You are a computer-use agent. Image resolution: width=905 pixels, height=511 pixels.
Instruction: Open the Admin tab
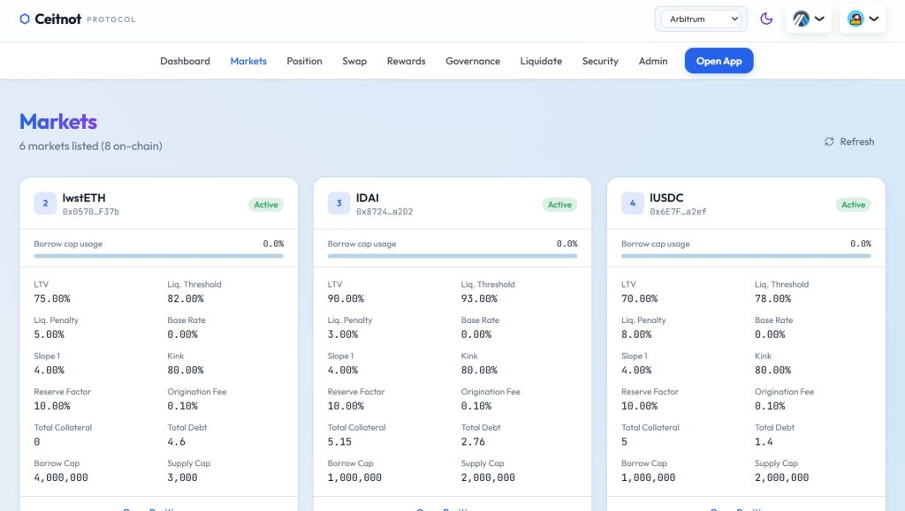coord(653,61)
